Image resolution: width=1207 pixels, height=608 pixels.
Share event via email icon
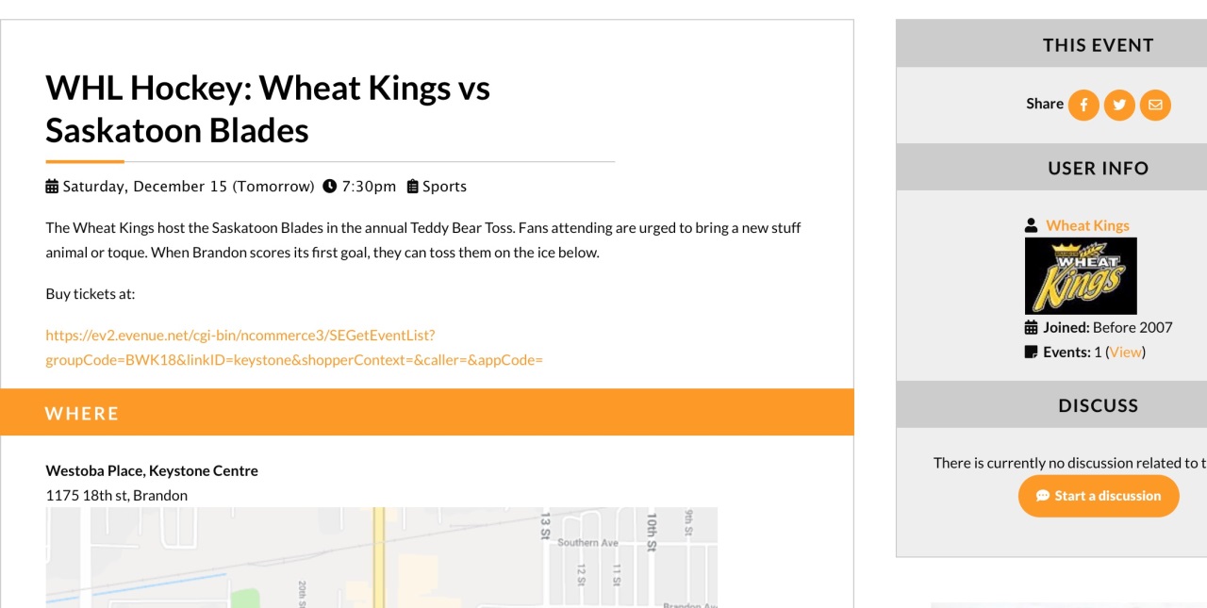click(1155, 105)
